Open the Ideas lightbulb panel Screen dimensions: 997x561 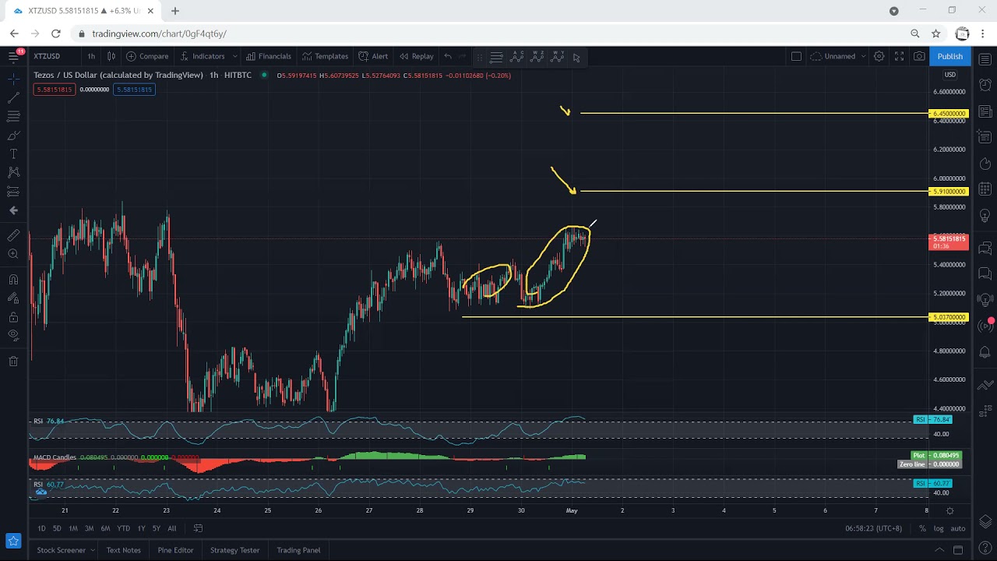[x=985, y=214]
